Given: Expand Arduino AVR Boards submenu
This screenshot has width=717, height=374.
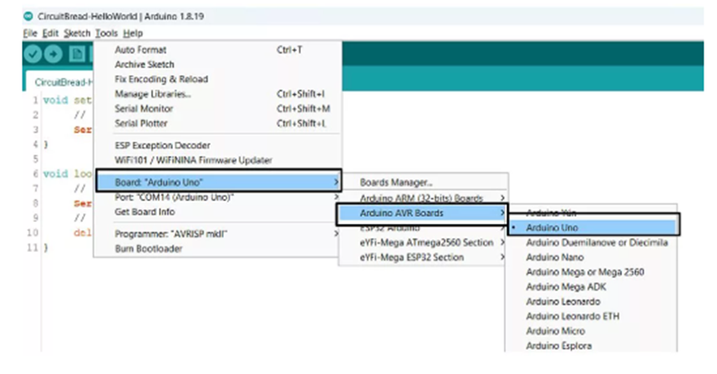Looking at the screenshot, I should (x=422, y=213).
